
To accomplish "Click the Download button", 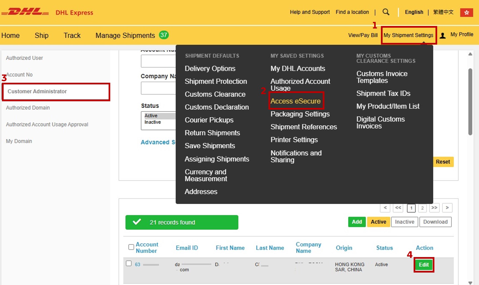I will tap(435, 222).
